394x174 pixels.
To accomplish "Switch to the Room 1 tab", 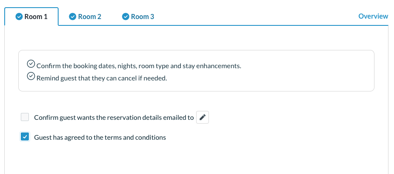I will (36, 17).
